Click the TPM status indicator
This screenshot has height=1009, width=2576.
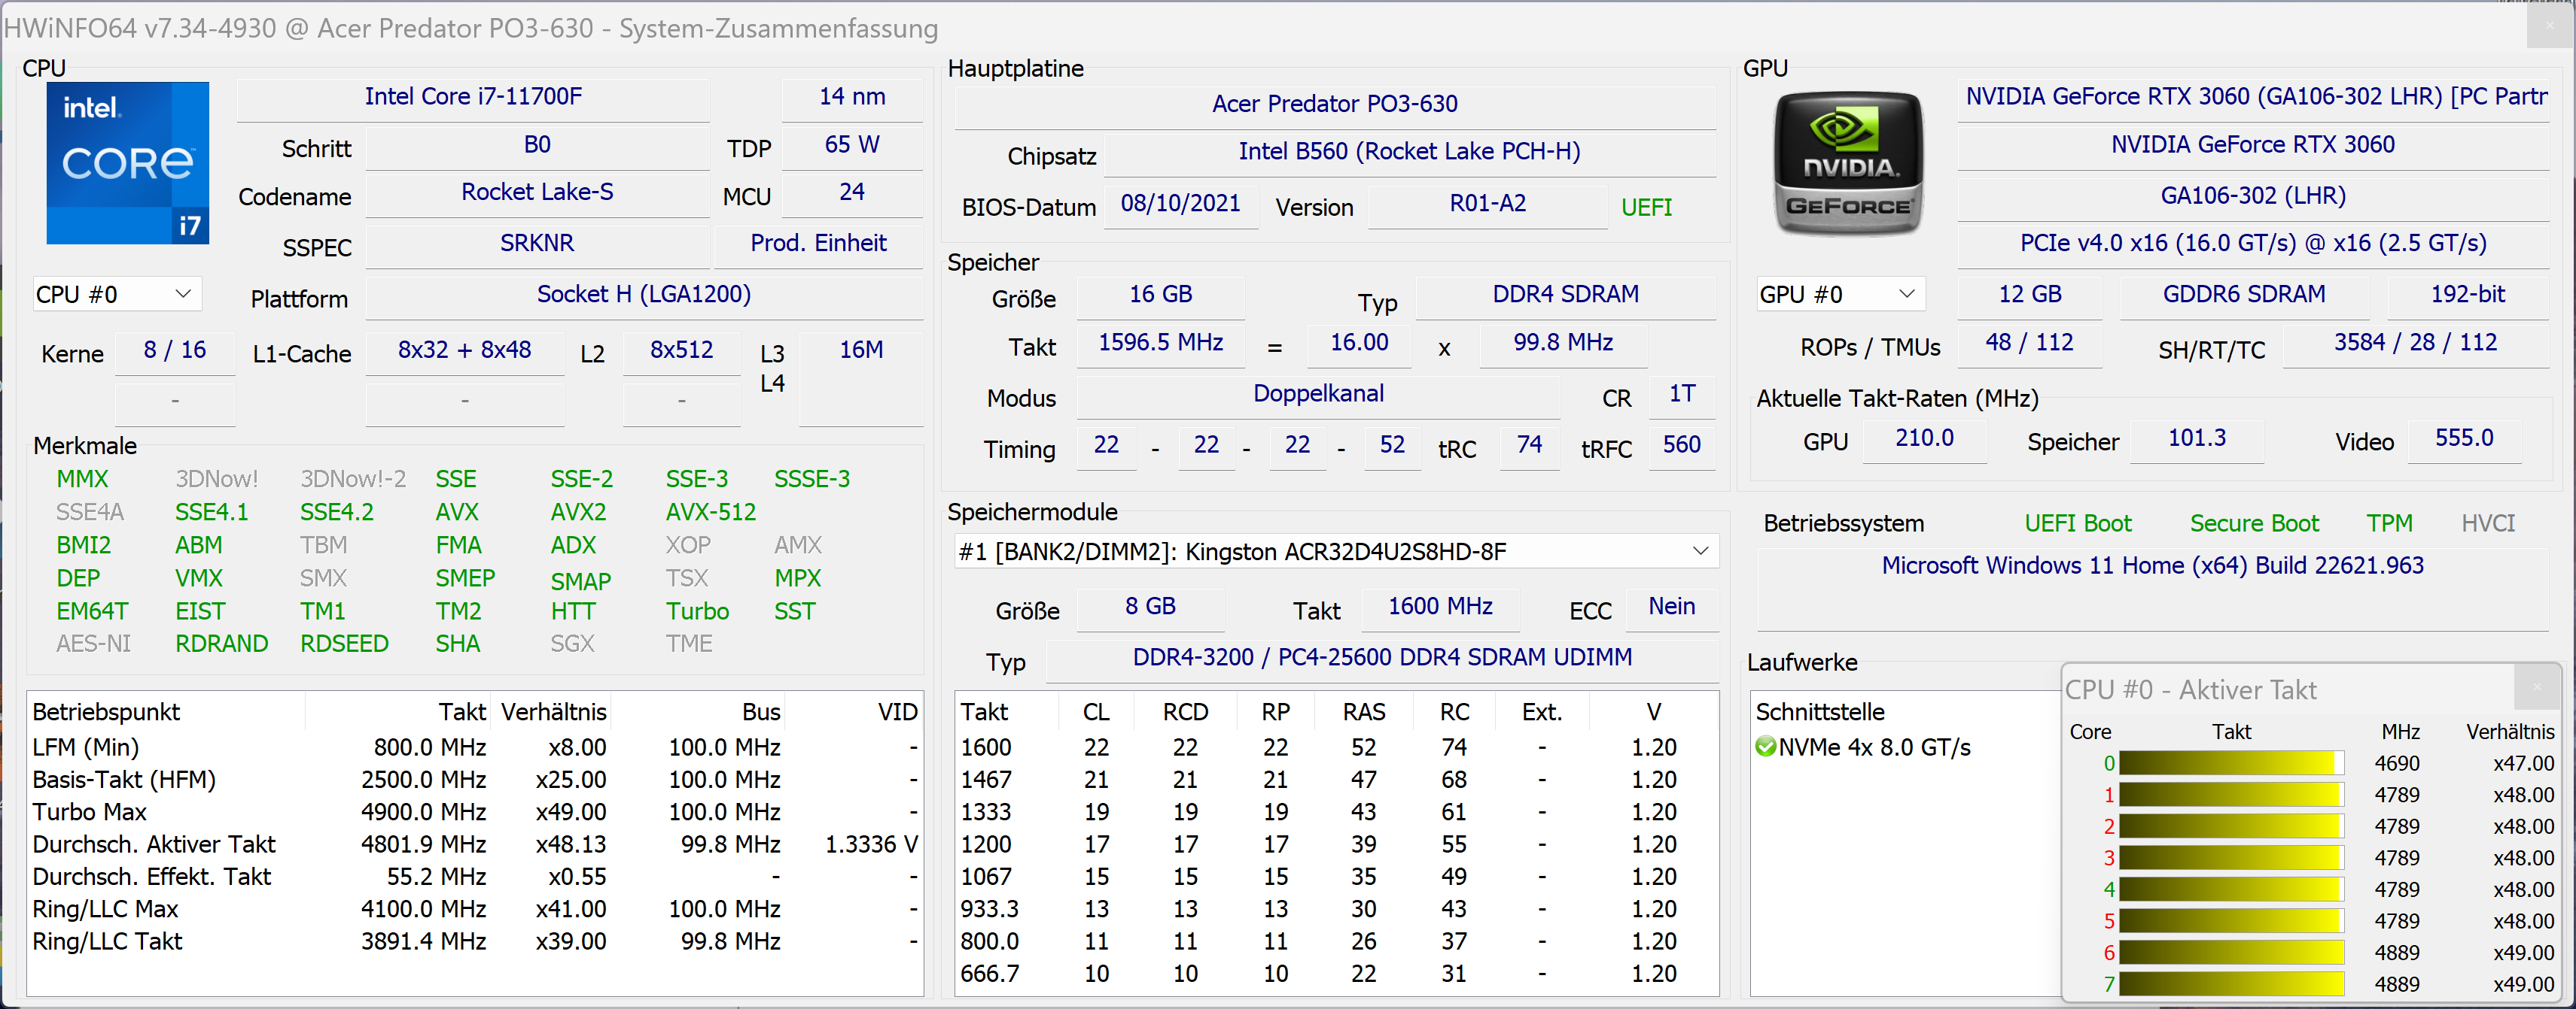[2388, 523]
